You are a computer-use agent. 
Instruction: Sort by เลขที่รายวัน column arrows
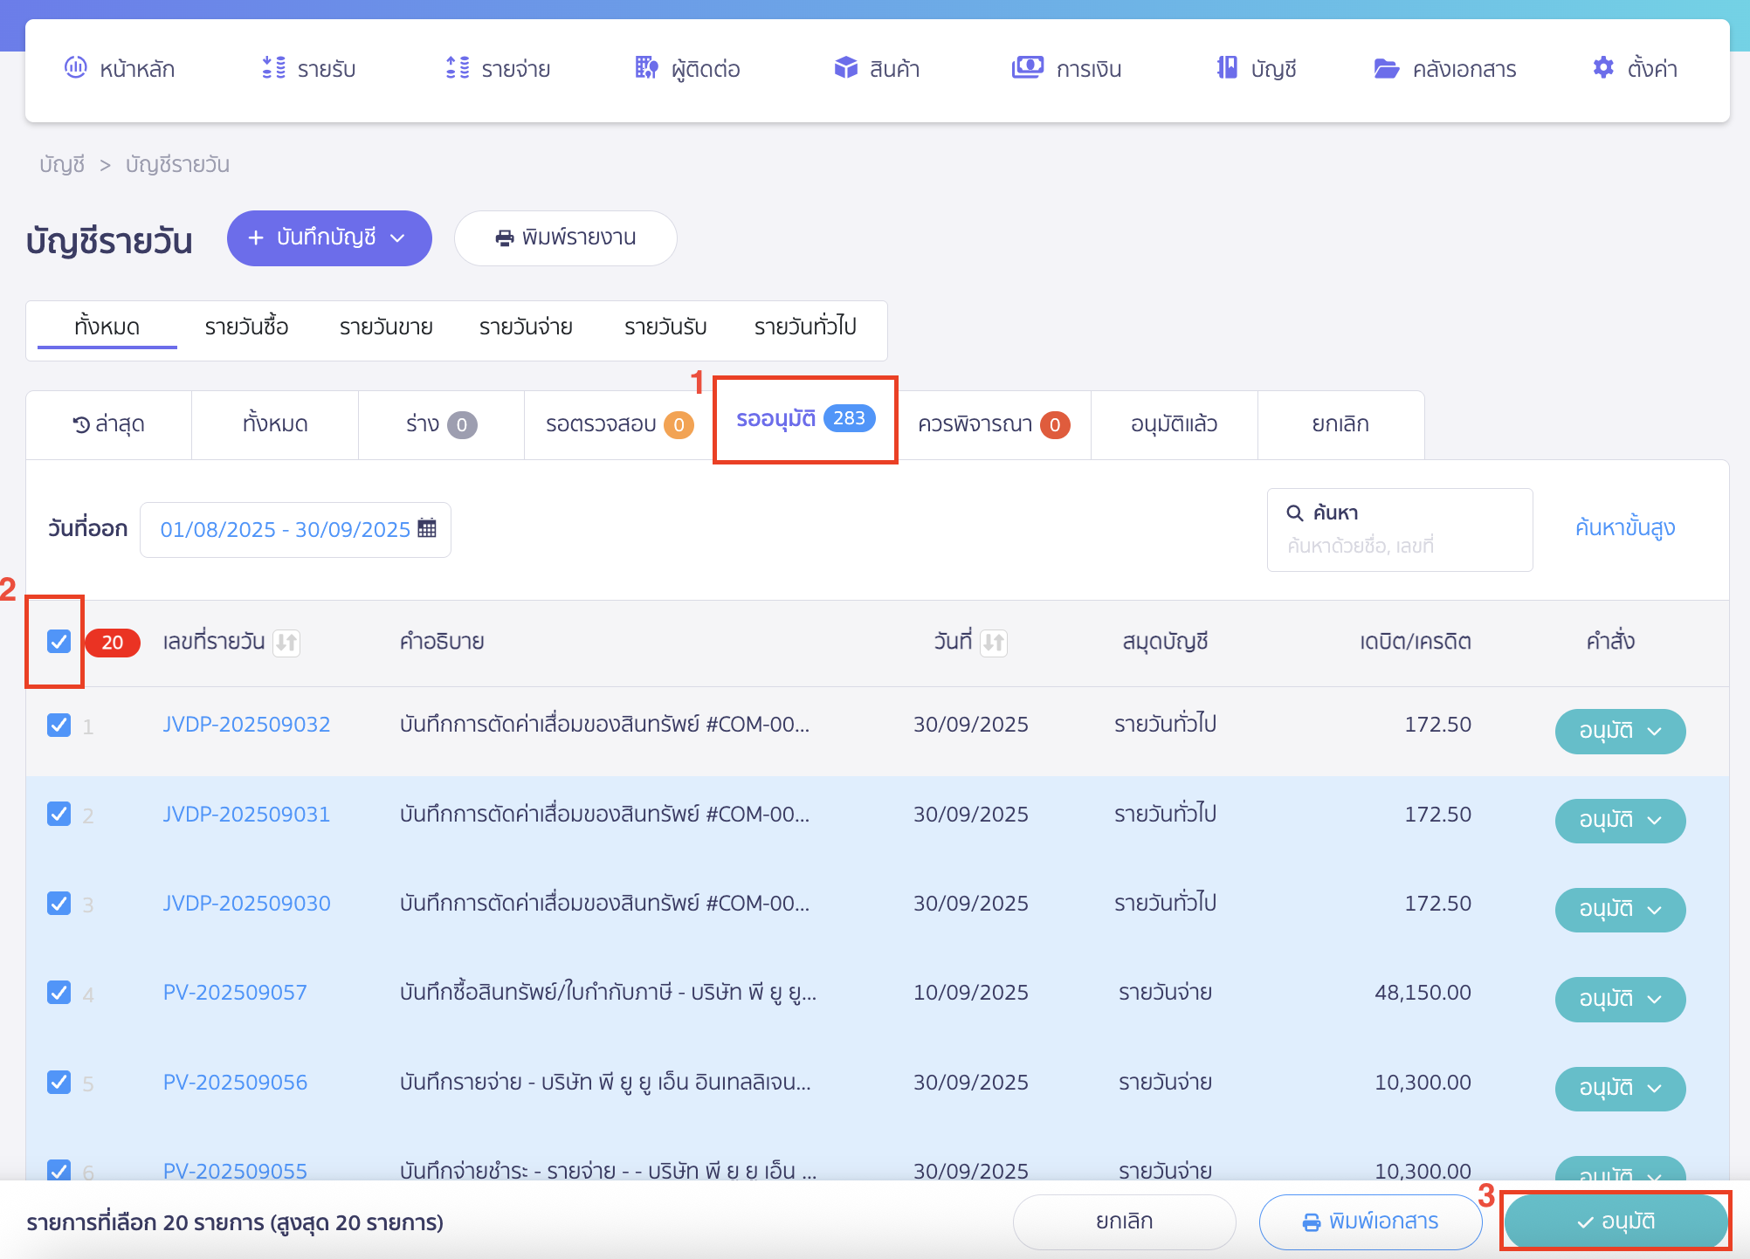pos(286,643)
